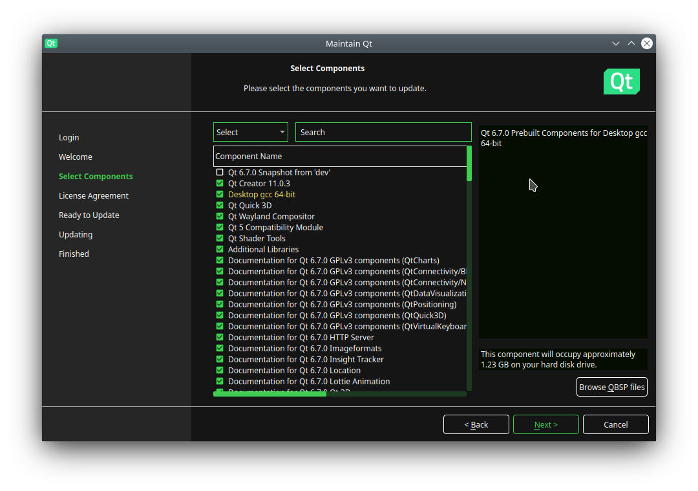Uncheck the Qt Quick 3D checkbox
This screenshot has width=698, height=491.
click(x=220, y=206)
